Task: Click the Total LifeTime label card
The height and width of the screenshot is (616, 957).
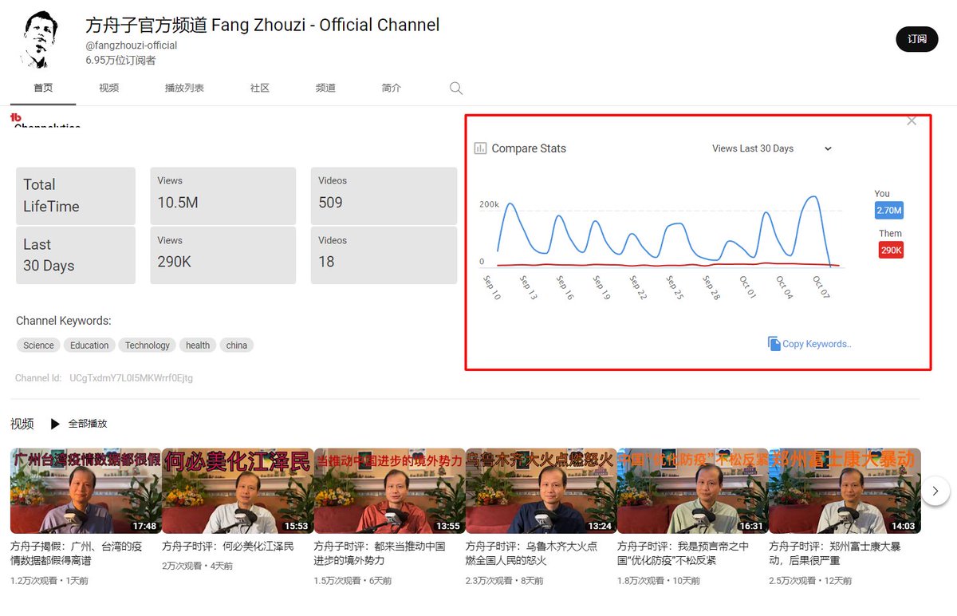Action: pyautogui.click(x=76, y=195)
